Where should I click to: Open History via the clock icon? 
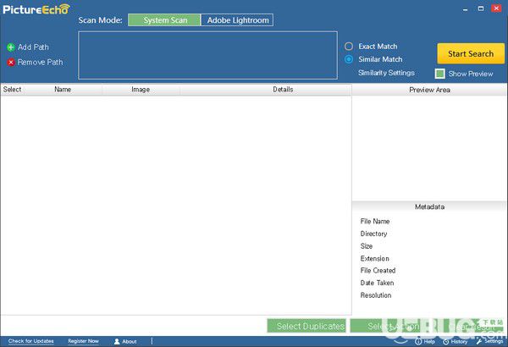click(446, 341)
